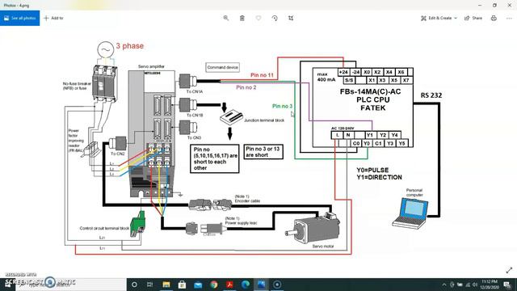517x291 pixels.
Task: Click the 'Personal computer' label
Action: click(x=414, y=192)
